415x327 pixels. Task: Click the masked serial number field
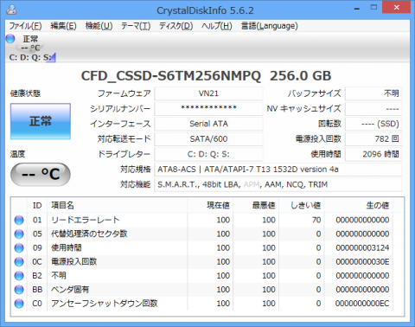[208, 108]
